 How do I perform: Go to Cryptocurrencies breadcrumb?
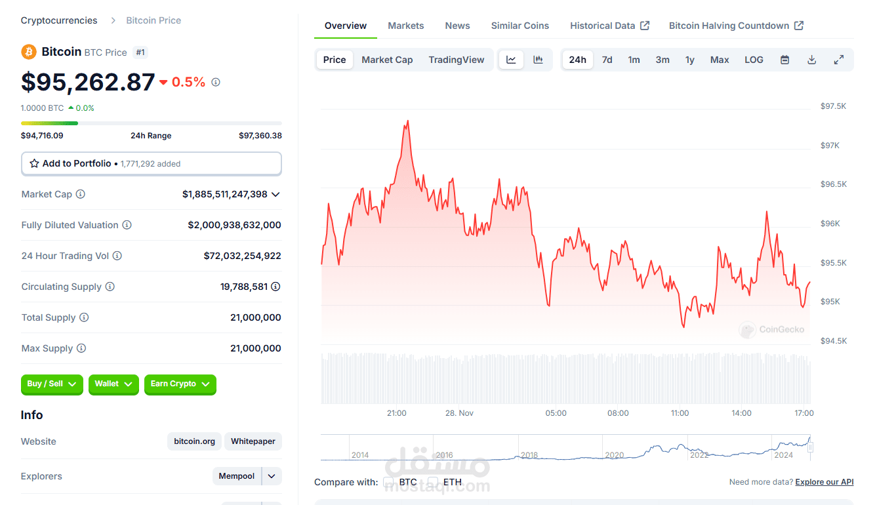[59, 20]
